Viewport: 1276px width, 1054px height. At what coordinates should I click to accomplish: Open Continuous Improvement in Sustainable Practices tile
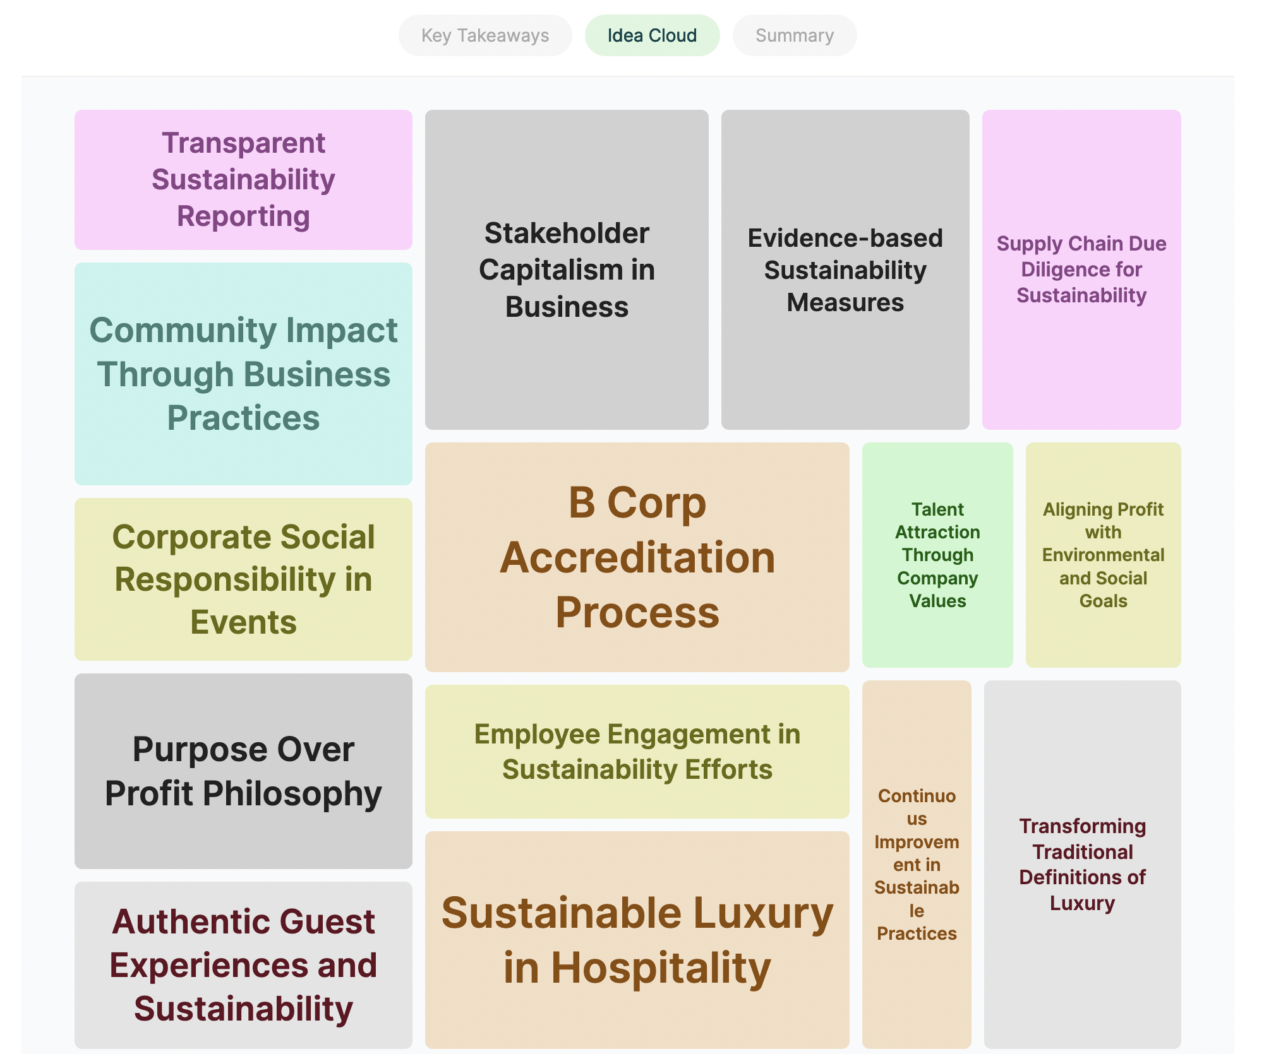(917, 864)
